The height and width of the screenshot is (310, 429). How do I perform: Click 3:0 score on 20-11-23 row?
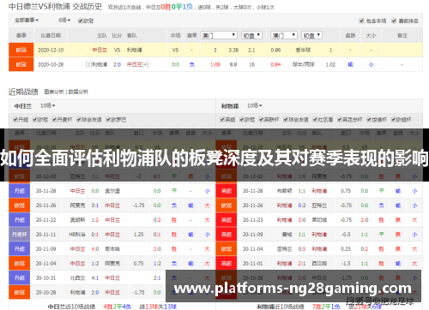pyautogui.click(x=302, y=220)
